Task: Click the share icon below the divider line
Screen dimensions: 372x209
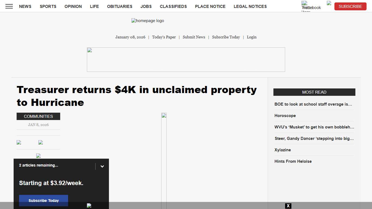Action: coord(38,156)
